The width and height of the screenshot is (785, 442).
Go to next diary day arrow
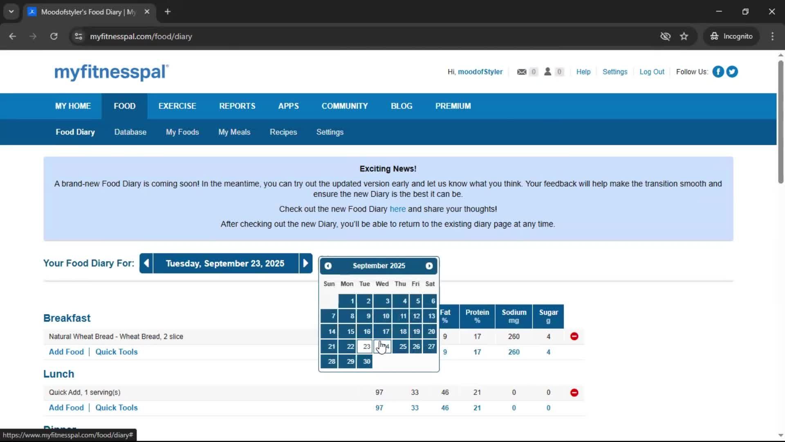click(x=305, y=263)
